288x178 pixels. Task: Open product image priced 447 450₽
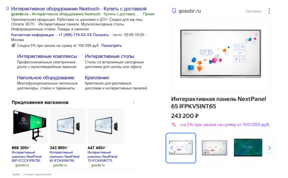point(106,126)
